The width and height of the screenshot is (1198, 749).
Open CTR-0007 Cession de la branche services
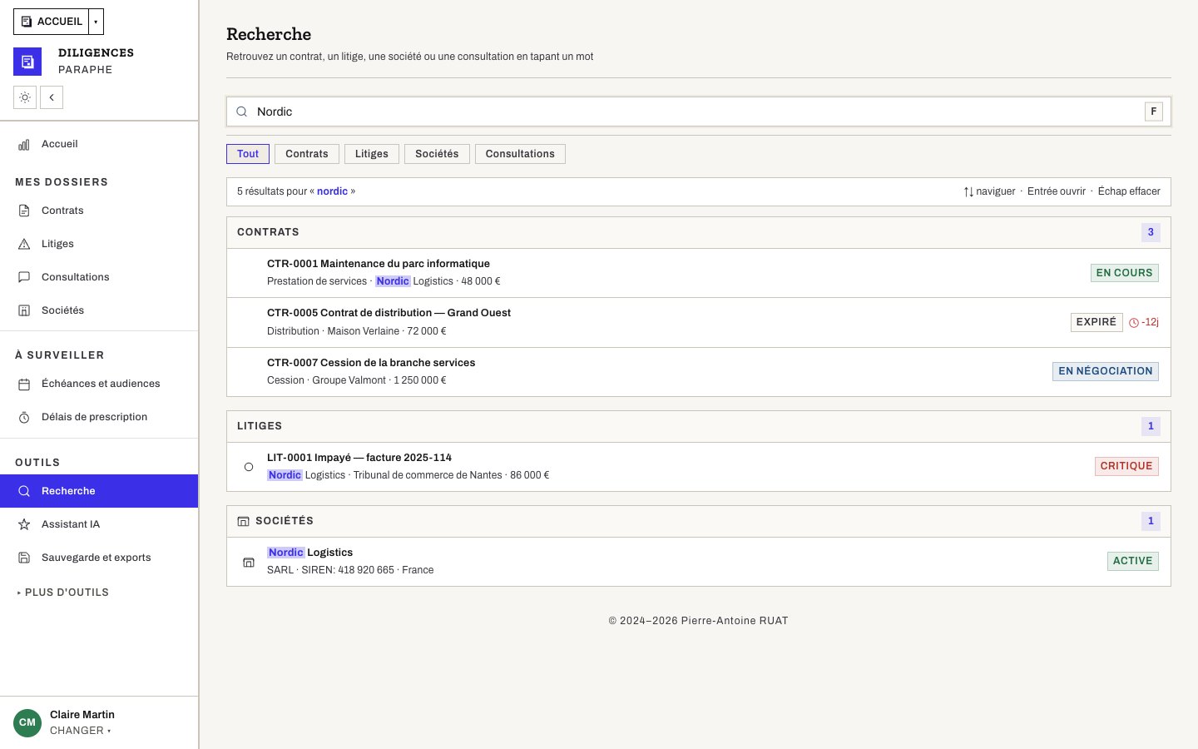[x=699, y=371]
